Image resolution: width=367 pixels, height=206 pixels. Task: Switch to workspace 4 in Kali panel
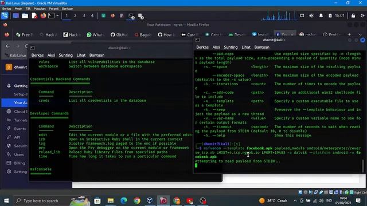[x=92, y=15]
